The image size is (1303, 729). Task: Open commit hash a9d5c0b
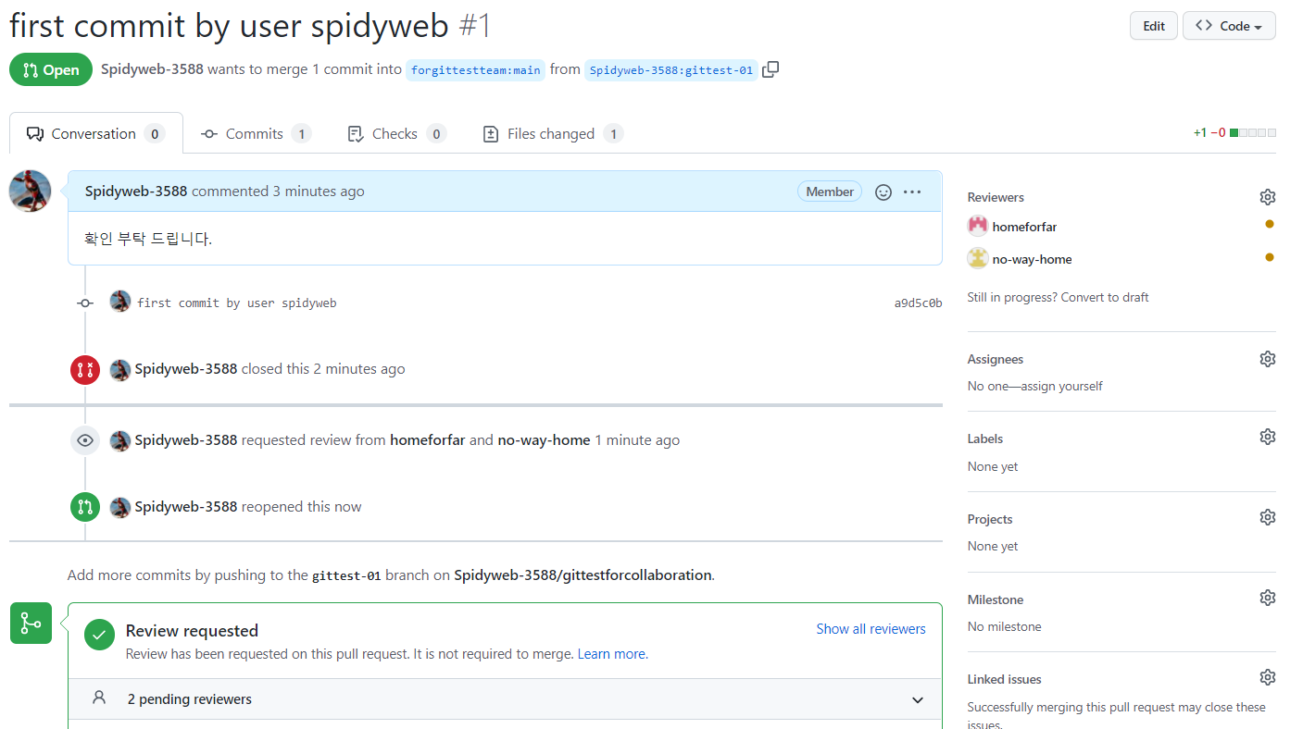click(x=918, y=303)
